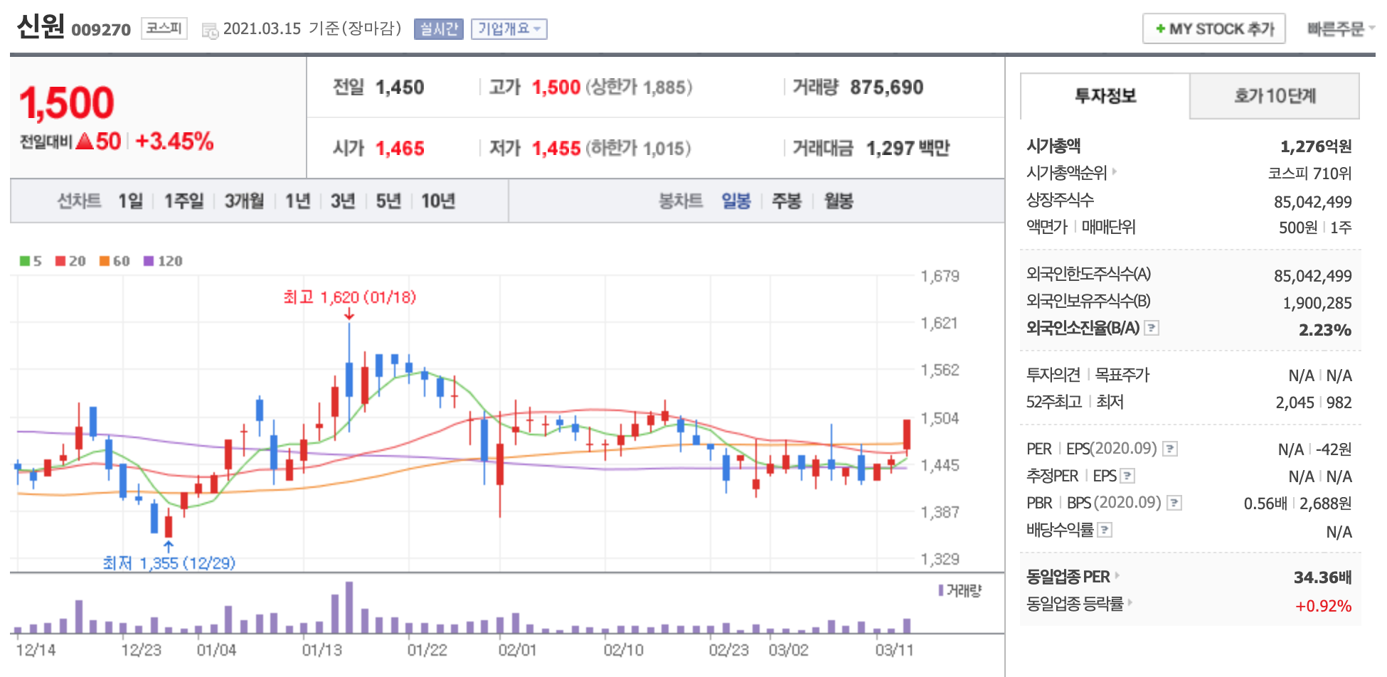Open help icon next to BPS(2020.09)
The height and width of the screenshot is (677, 1387).
click(1174, 503)
